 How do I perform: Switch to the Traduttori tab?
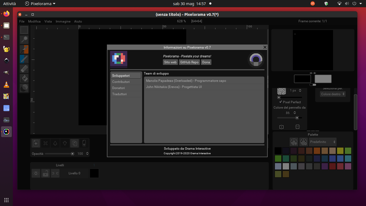pos(126,94)
